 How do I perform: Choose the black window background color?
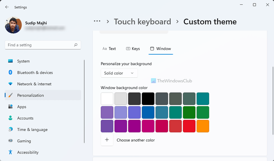pos(148,99)
